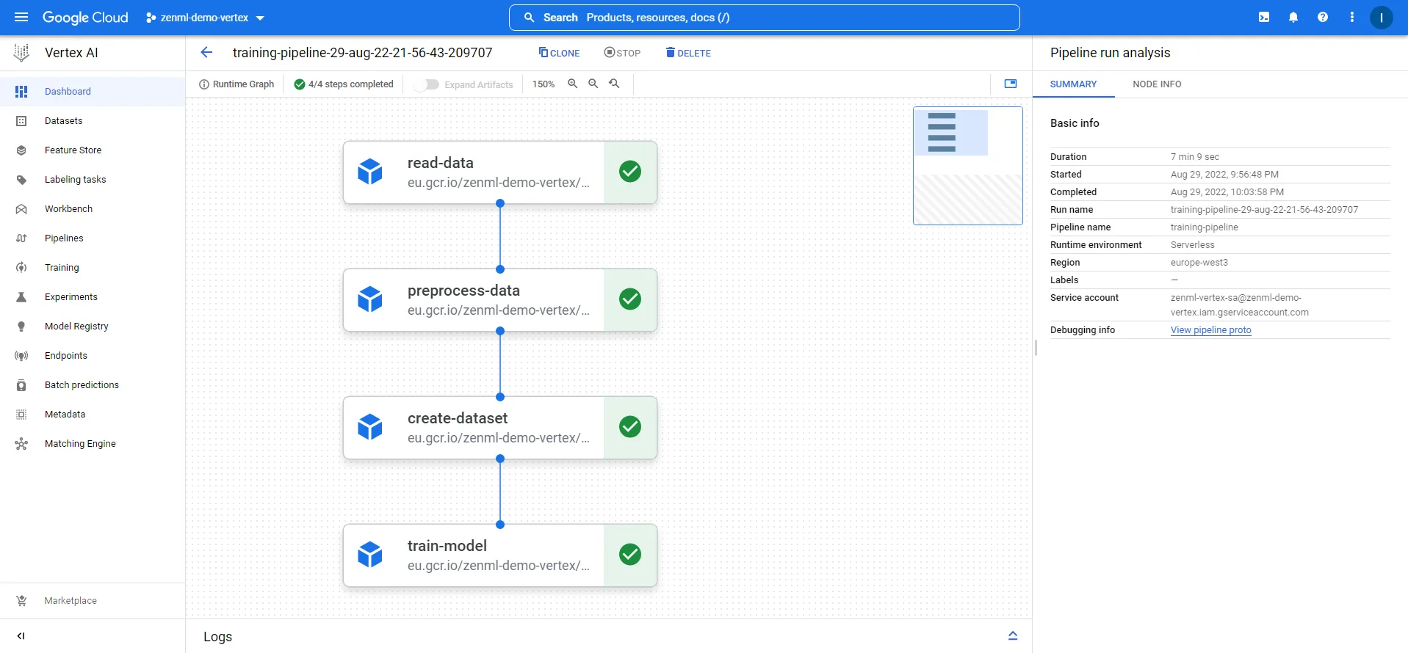Zoom in on the pipeline graph
Viewport: 1408px width, 653px height.
[573, 84]
